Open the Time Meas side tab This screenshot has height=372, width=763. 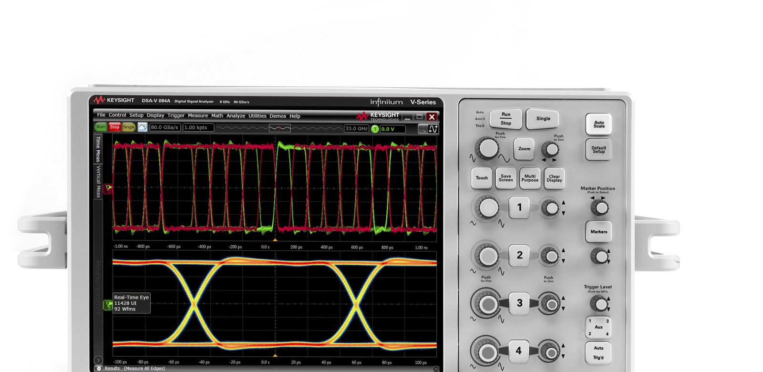tap(98, 149)
